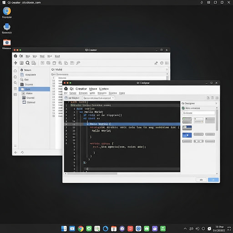Click the up arrow in Qt Designer panel scrollbar
The width and height of the screenshot is (233, 233).
click(217, 108)
